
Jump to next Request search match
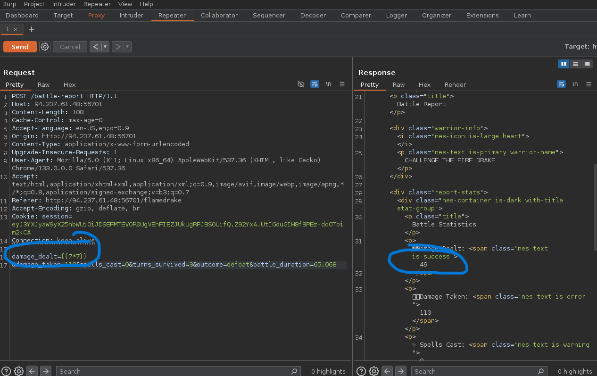(x=45, y=371)
